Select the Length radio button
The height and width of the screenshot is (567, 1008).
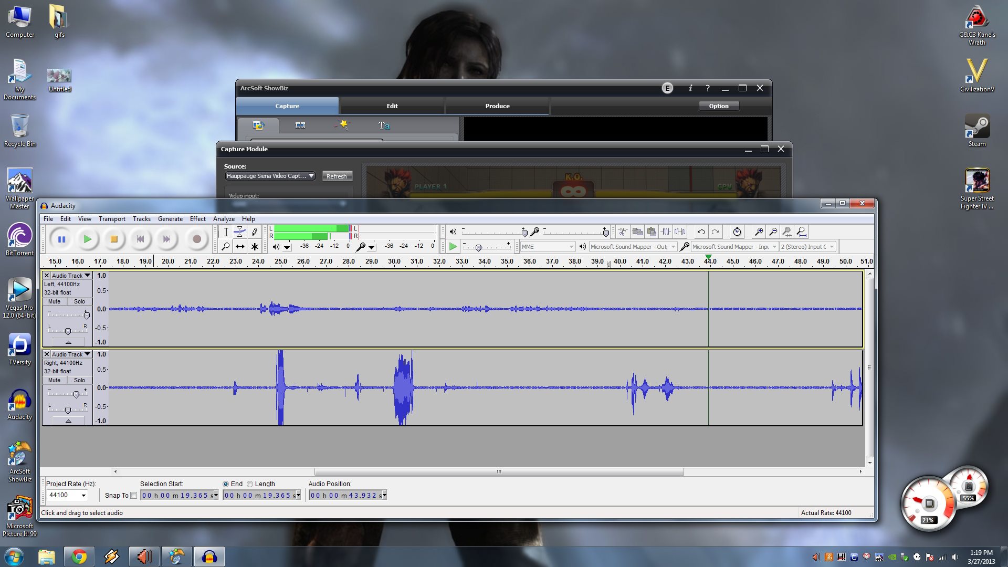click(250, 484)
